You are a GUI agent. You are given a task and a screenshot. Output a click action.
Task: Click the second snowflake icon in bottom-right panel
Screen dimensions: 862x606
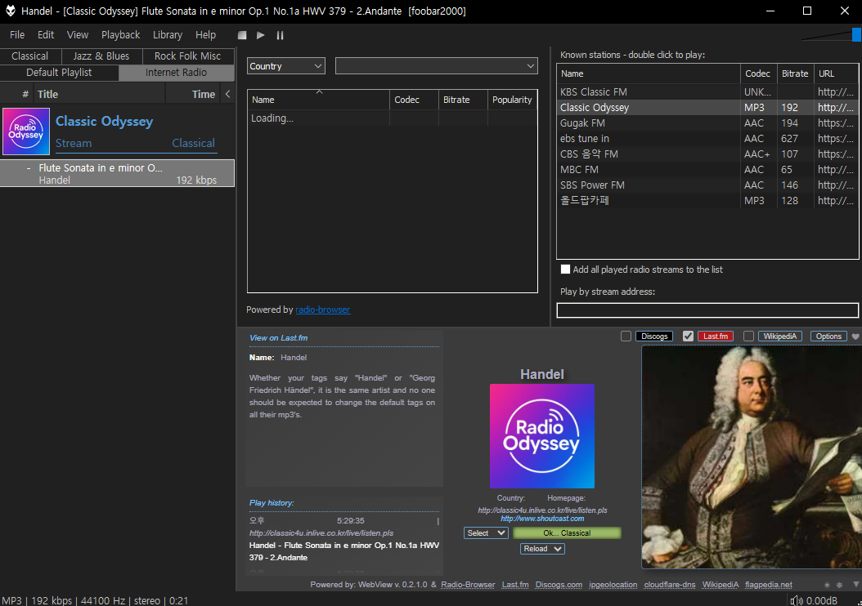(839, 585)
